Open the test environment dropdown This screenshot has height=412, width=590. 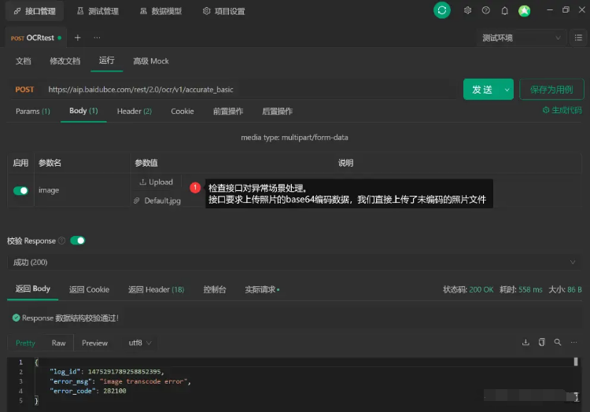coord(522,38)
